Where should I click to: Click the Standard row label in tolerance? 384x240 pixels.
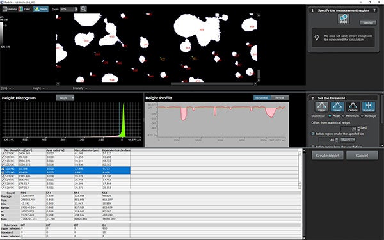click(x=6, y=232)
